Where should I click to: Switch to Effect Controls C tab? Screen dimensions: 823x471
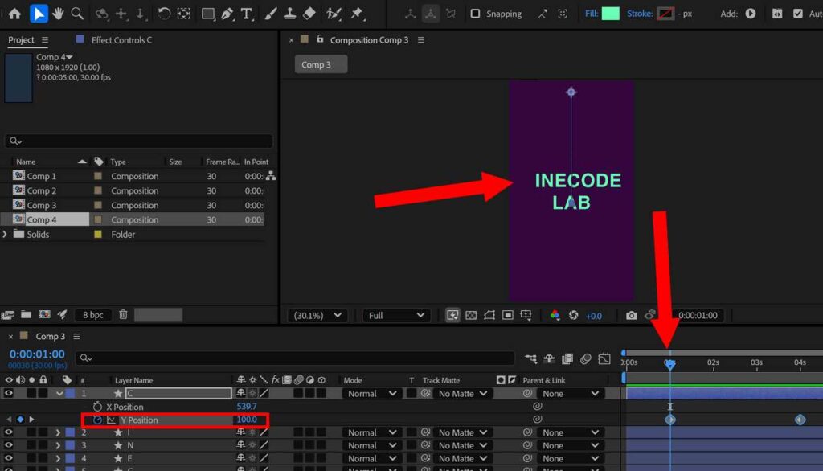pyautogui.click(x=121, y=40)
